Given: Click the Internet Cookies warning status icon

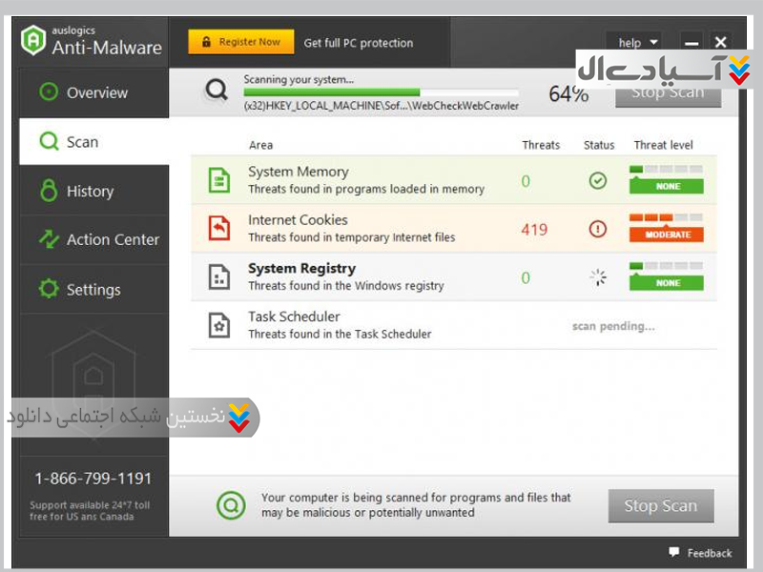Looking at the screenshot, I should [x=598, y=229].
